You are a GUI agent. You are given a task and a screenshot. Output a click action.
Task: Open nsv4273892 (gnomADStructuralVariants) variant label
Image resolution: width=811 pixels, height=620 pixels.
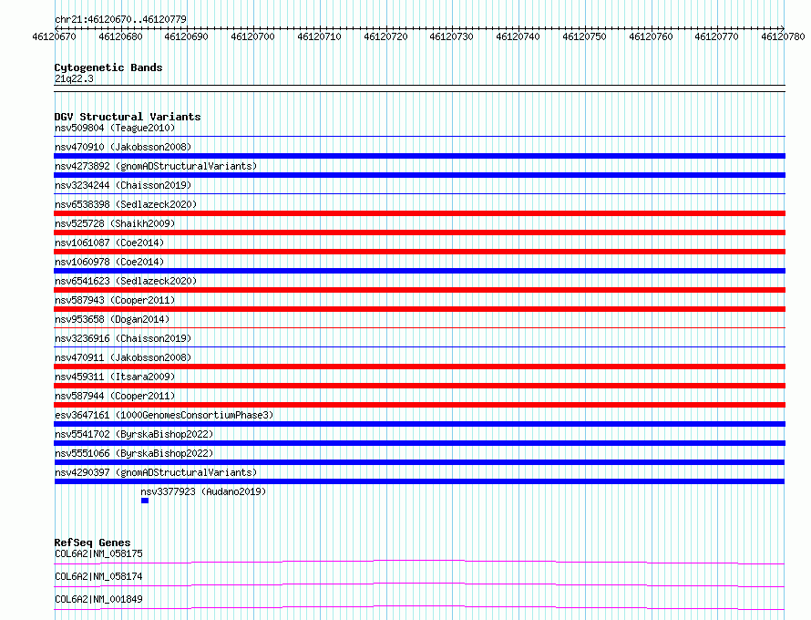click(x=156, y=166)
